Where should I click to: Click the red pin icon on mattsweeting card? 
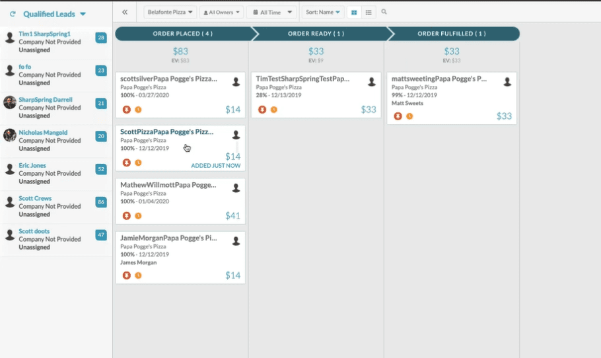398,116
